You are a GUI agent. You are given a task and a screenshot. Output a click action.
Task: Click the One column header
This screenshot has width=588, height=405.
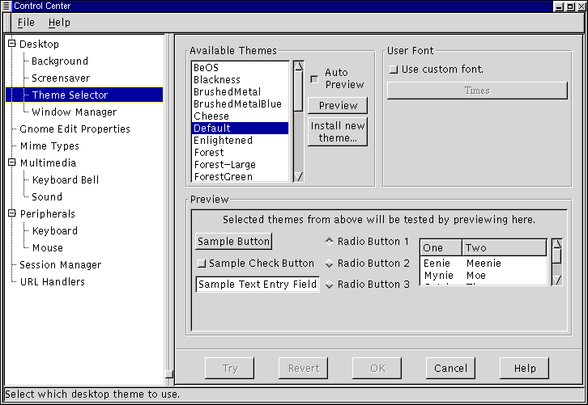point(440,248)
